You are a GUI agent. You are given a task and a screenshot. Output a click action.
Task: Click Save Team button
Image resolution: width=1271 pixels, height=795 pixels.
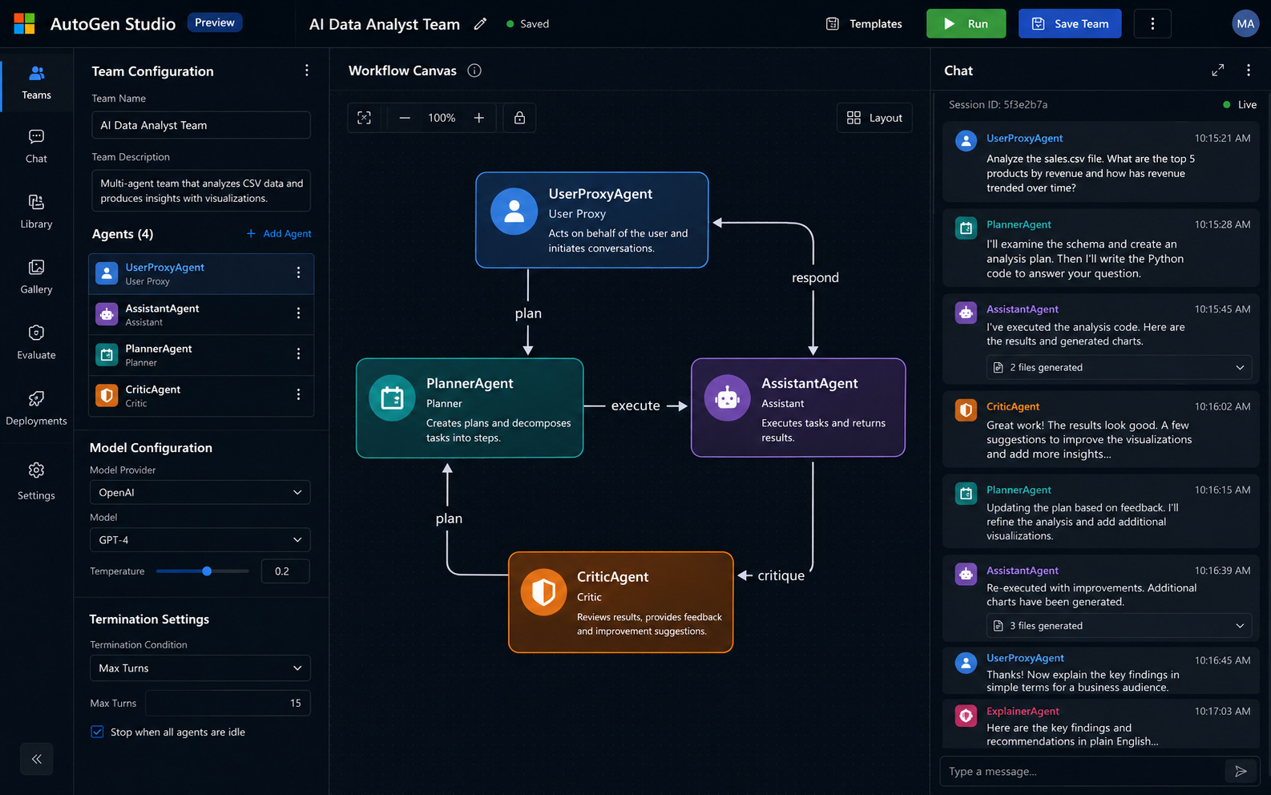[1070, 24]
